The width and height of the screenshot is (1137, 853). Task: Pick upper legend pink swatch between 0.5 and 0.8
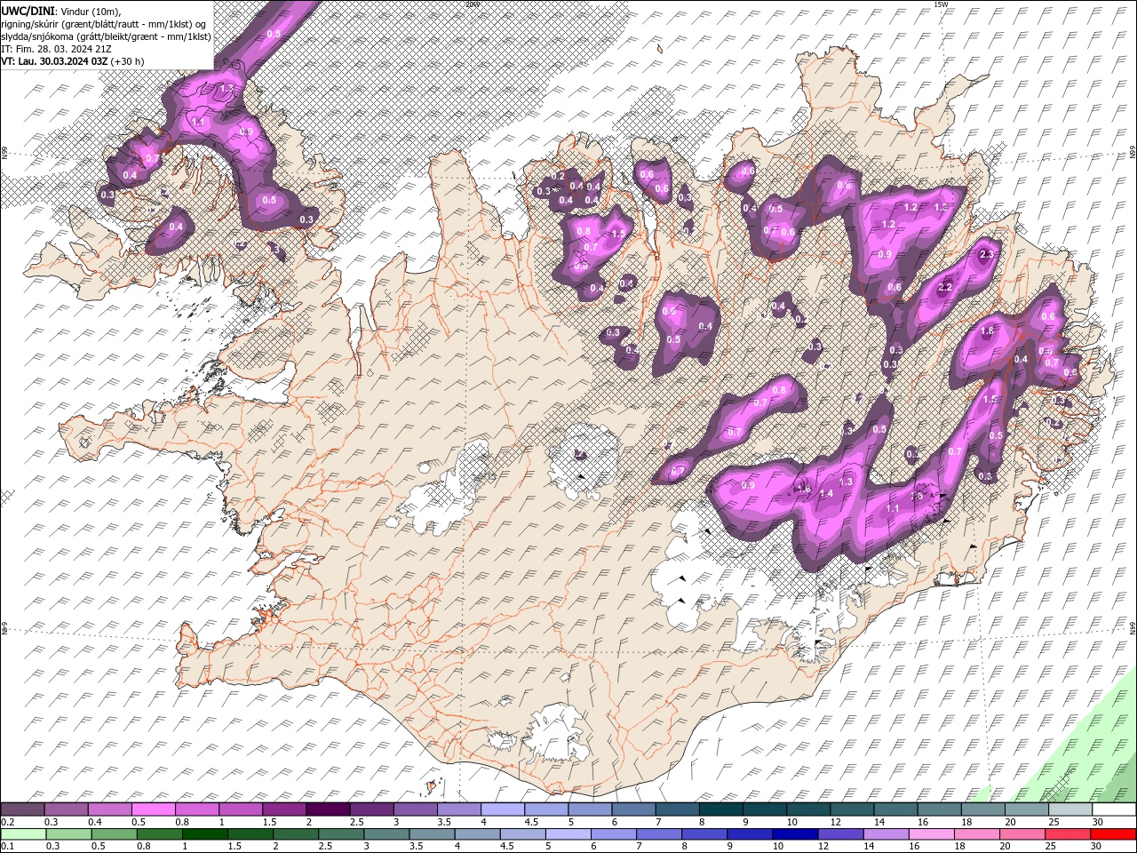pos(153,809)
